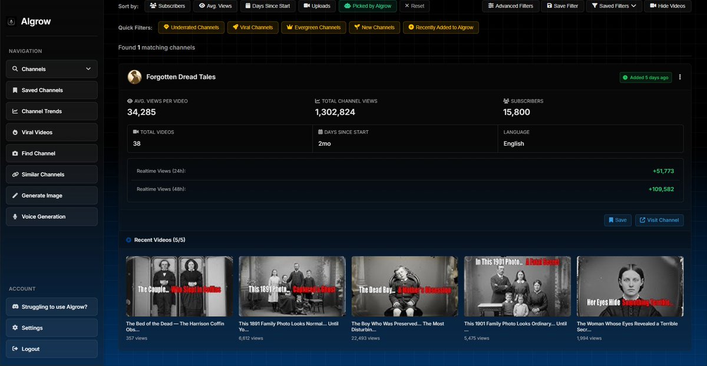Click the Algrow logo icon
The height and width of the screenshot is (366, 707).
(x=12, y=21)
